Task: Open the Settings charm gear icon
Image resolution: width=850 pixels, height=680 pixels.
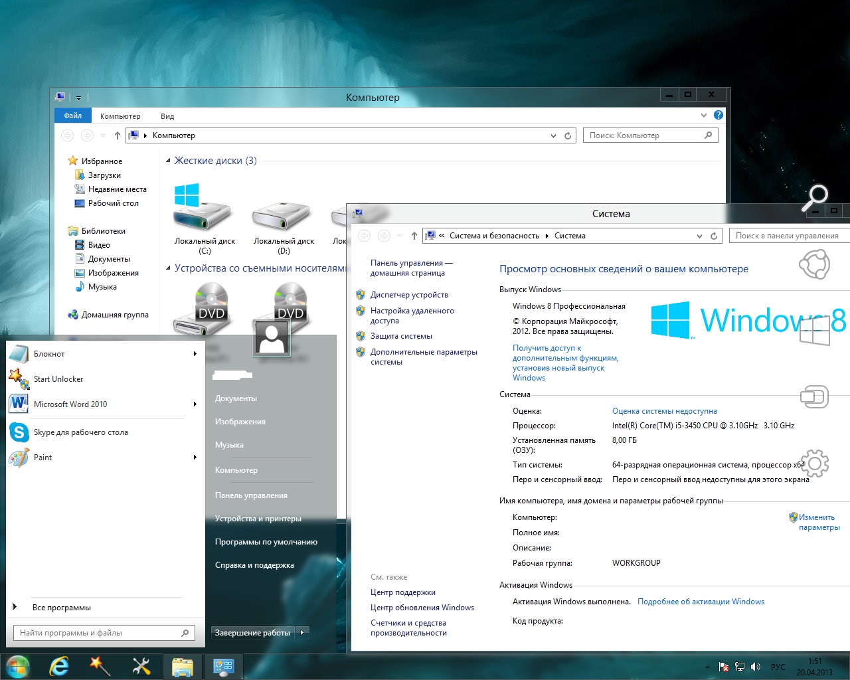Action: click(x=815, y=464)
